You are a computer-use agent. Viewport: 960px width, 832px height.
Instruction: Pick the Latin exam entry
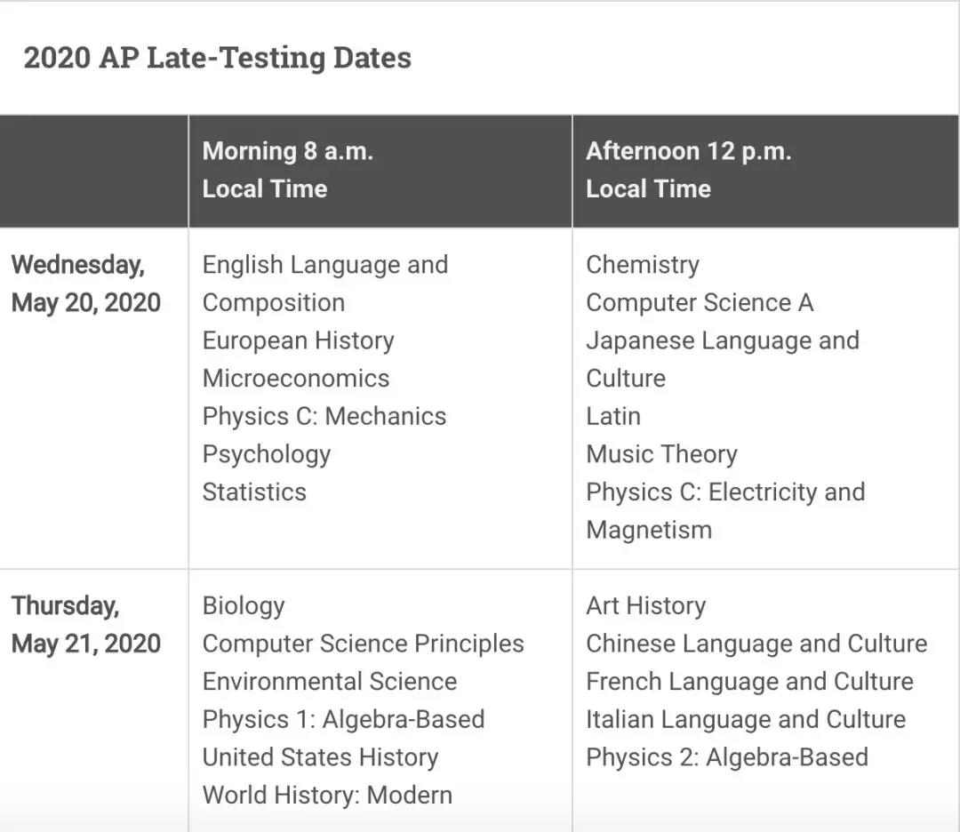point(613,417)
